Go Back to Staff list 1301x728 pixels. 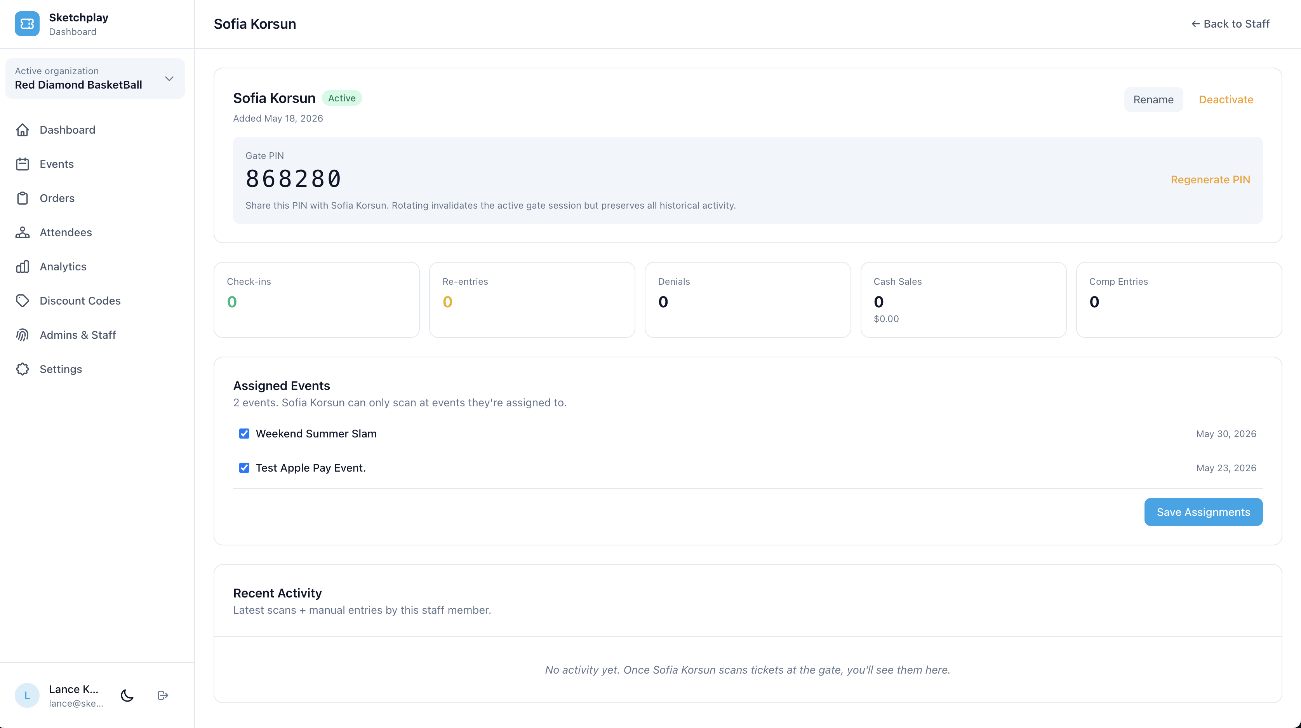pos(1230,24)
